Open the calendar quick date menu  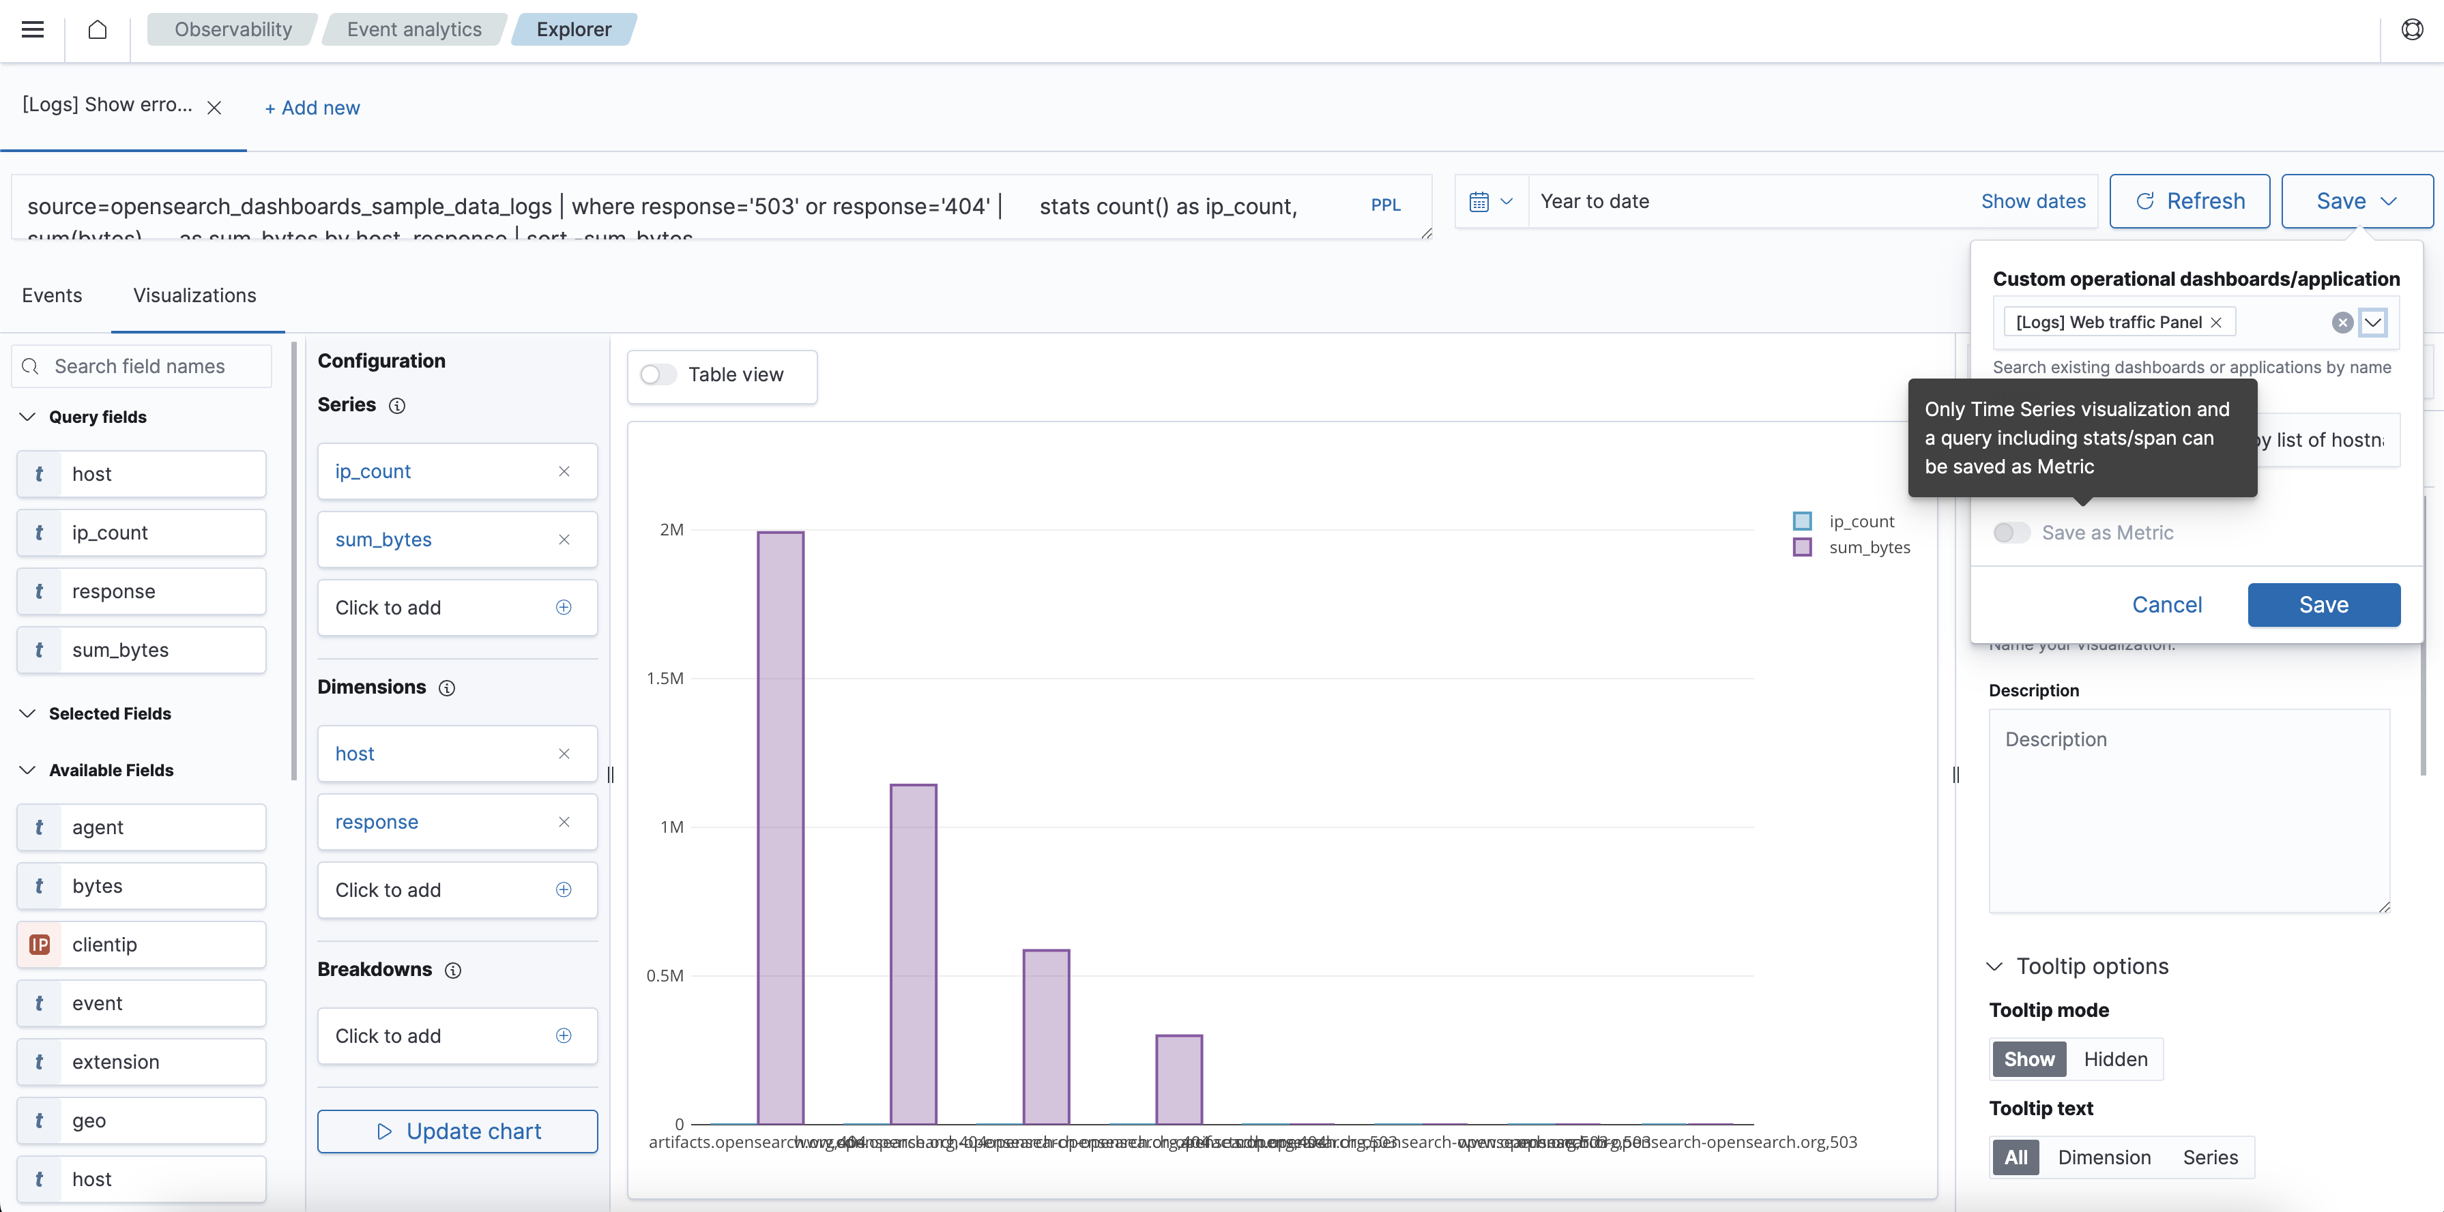(1491, 201)
